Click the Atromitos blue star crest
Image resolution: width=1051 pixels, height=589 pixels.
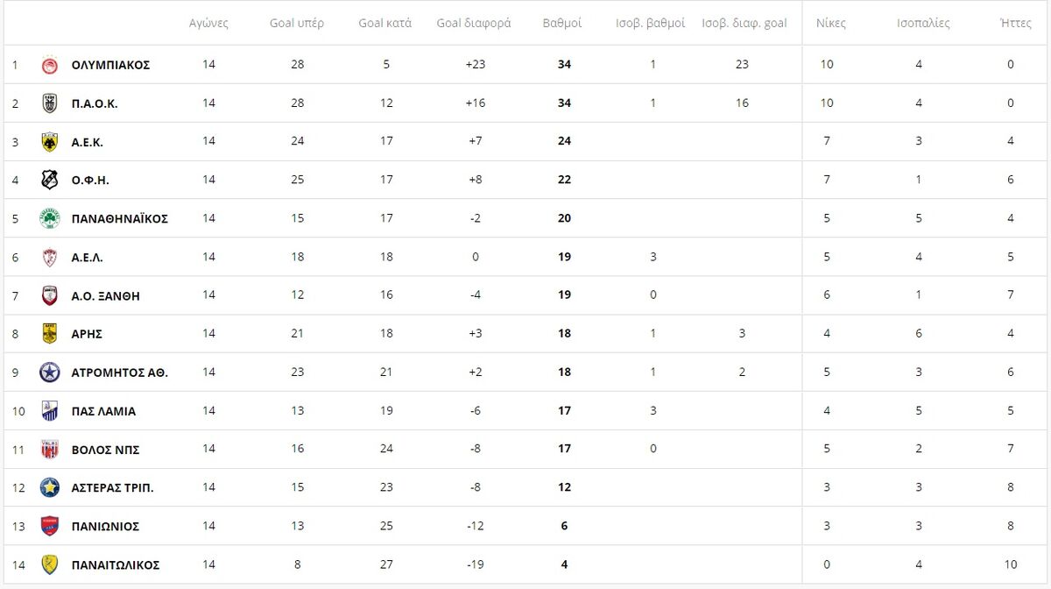(50, 373)
